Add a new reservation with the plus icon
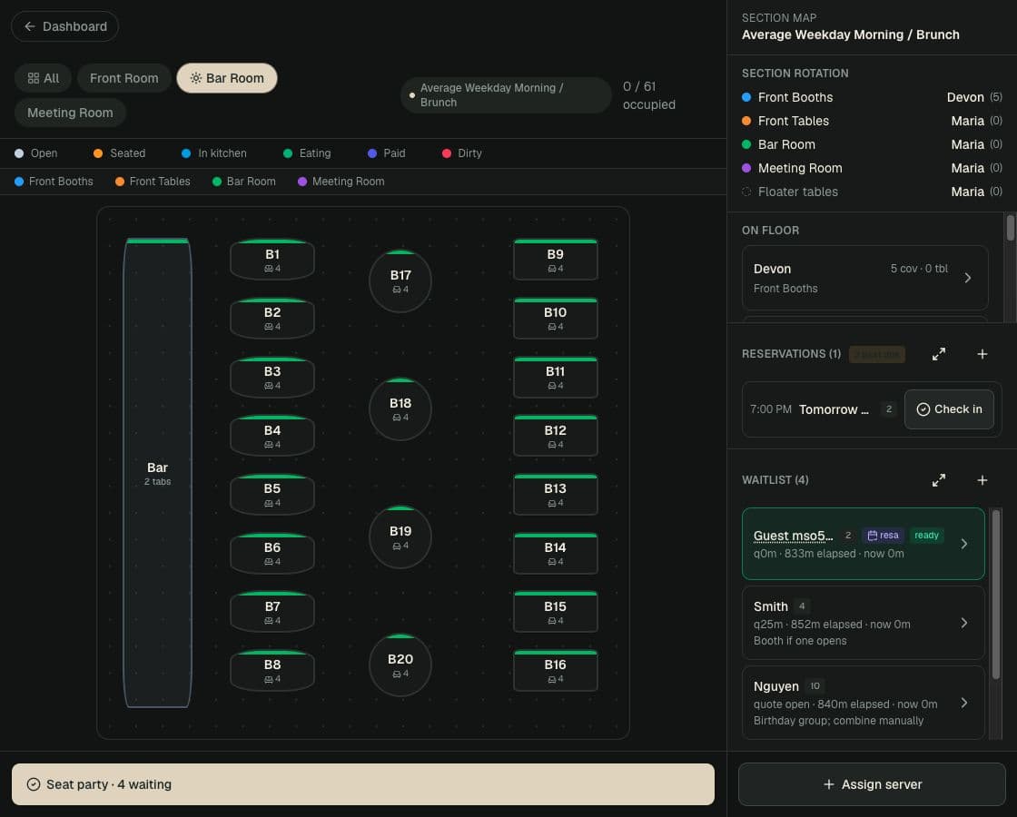Viewport: 1017px width, 817px height. [982, 354]
